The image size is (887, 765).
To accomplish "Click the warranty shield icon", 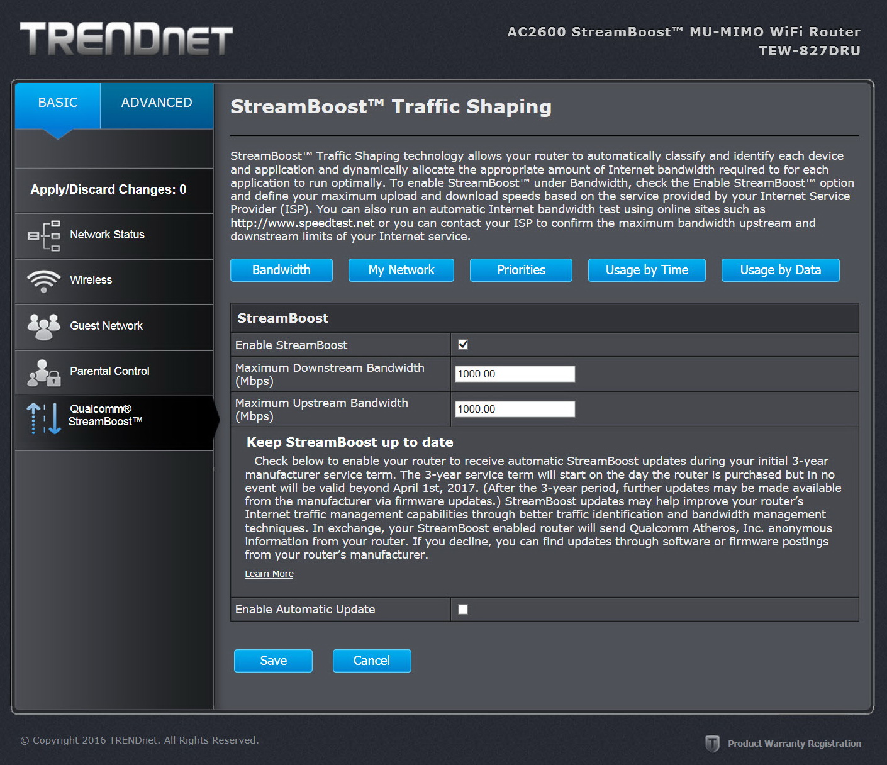I will [712, 744].
